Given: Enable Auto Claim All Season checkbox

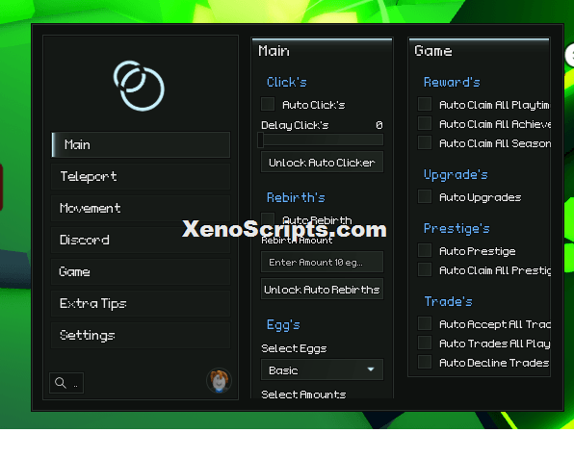Looking at the screenshot, I should (x=425, y=142).
